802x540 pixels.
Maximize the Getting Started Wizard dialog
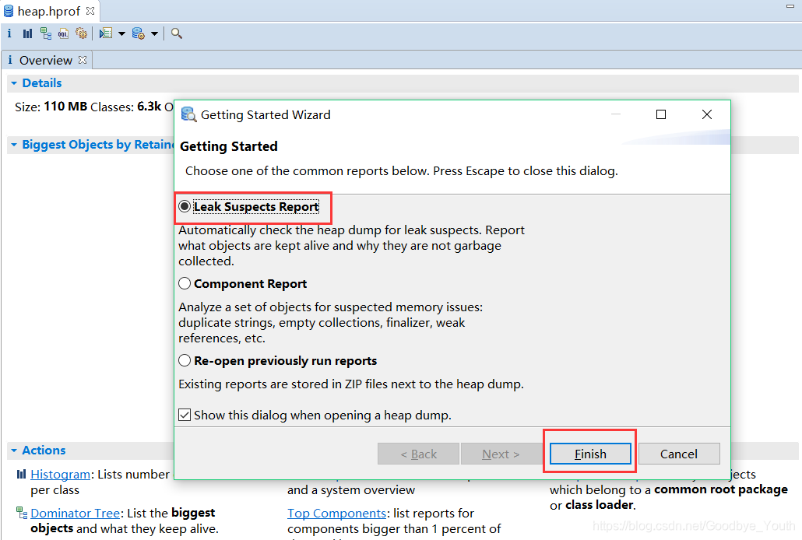click(661, 114)
